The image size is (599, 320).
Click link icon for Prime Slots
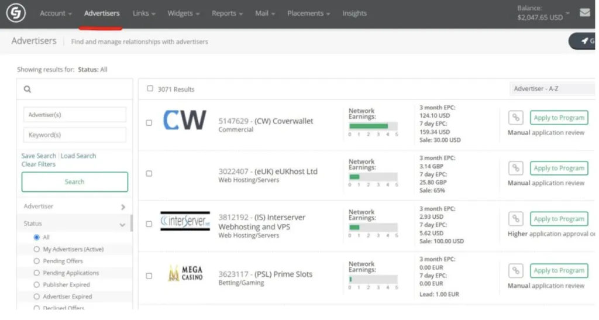pyautogui.click(x=516, y=271)
